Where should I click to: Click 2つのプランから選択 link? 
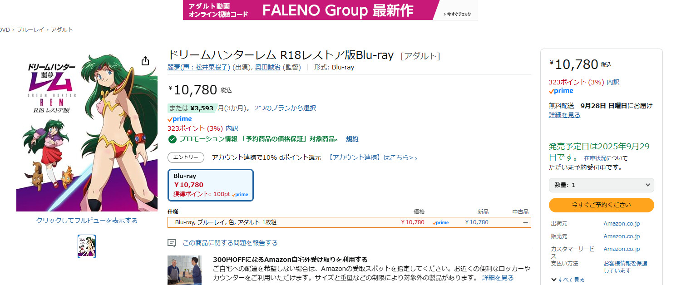click(285, 108)
